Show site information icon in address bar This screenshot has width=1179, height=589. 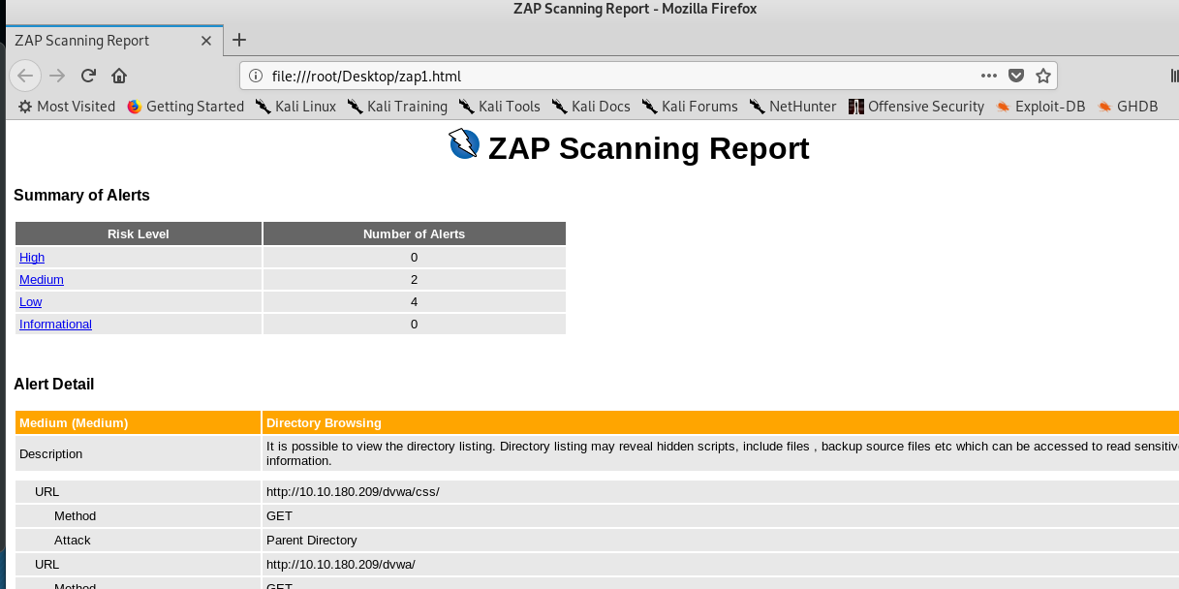click(256, 76)
